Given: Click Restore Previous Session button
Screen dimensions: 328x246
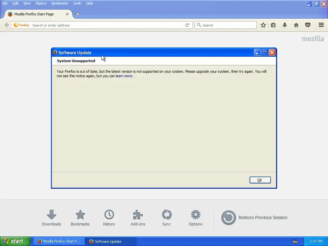Looking at the screenshot, I should pos(254,217).
